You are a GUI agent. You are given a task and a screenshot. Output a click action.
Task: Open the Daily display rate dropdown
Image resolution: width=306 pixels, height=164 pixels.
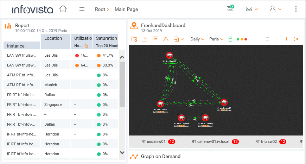pyautogui.click(x=197, y=39)
